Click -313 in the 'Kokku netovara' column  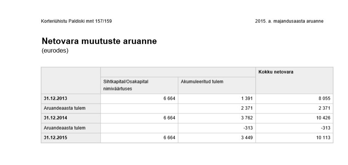coord(324,128)
